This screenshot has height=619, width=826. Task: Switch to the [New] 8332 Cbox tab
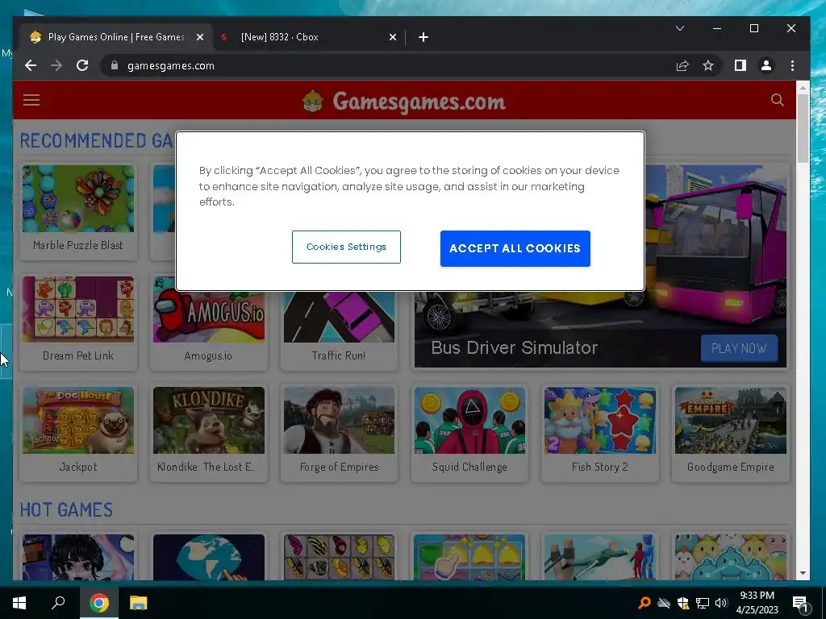(308, 37)
